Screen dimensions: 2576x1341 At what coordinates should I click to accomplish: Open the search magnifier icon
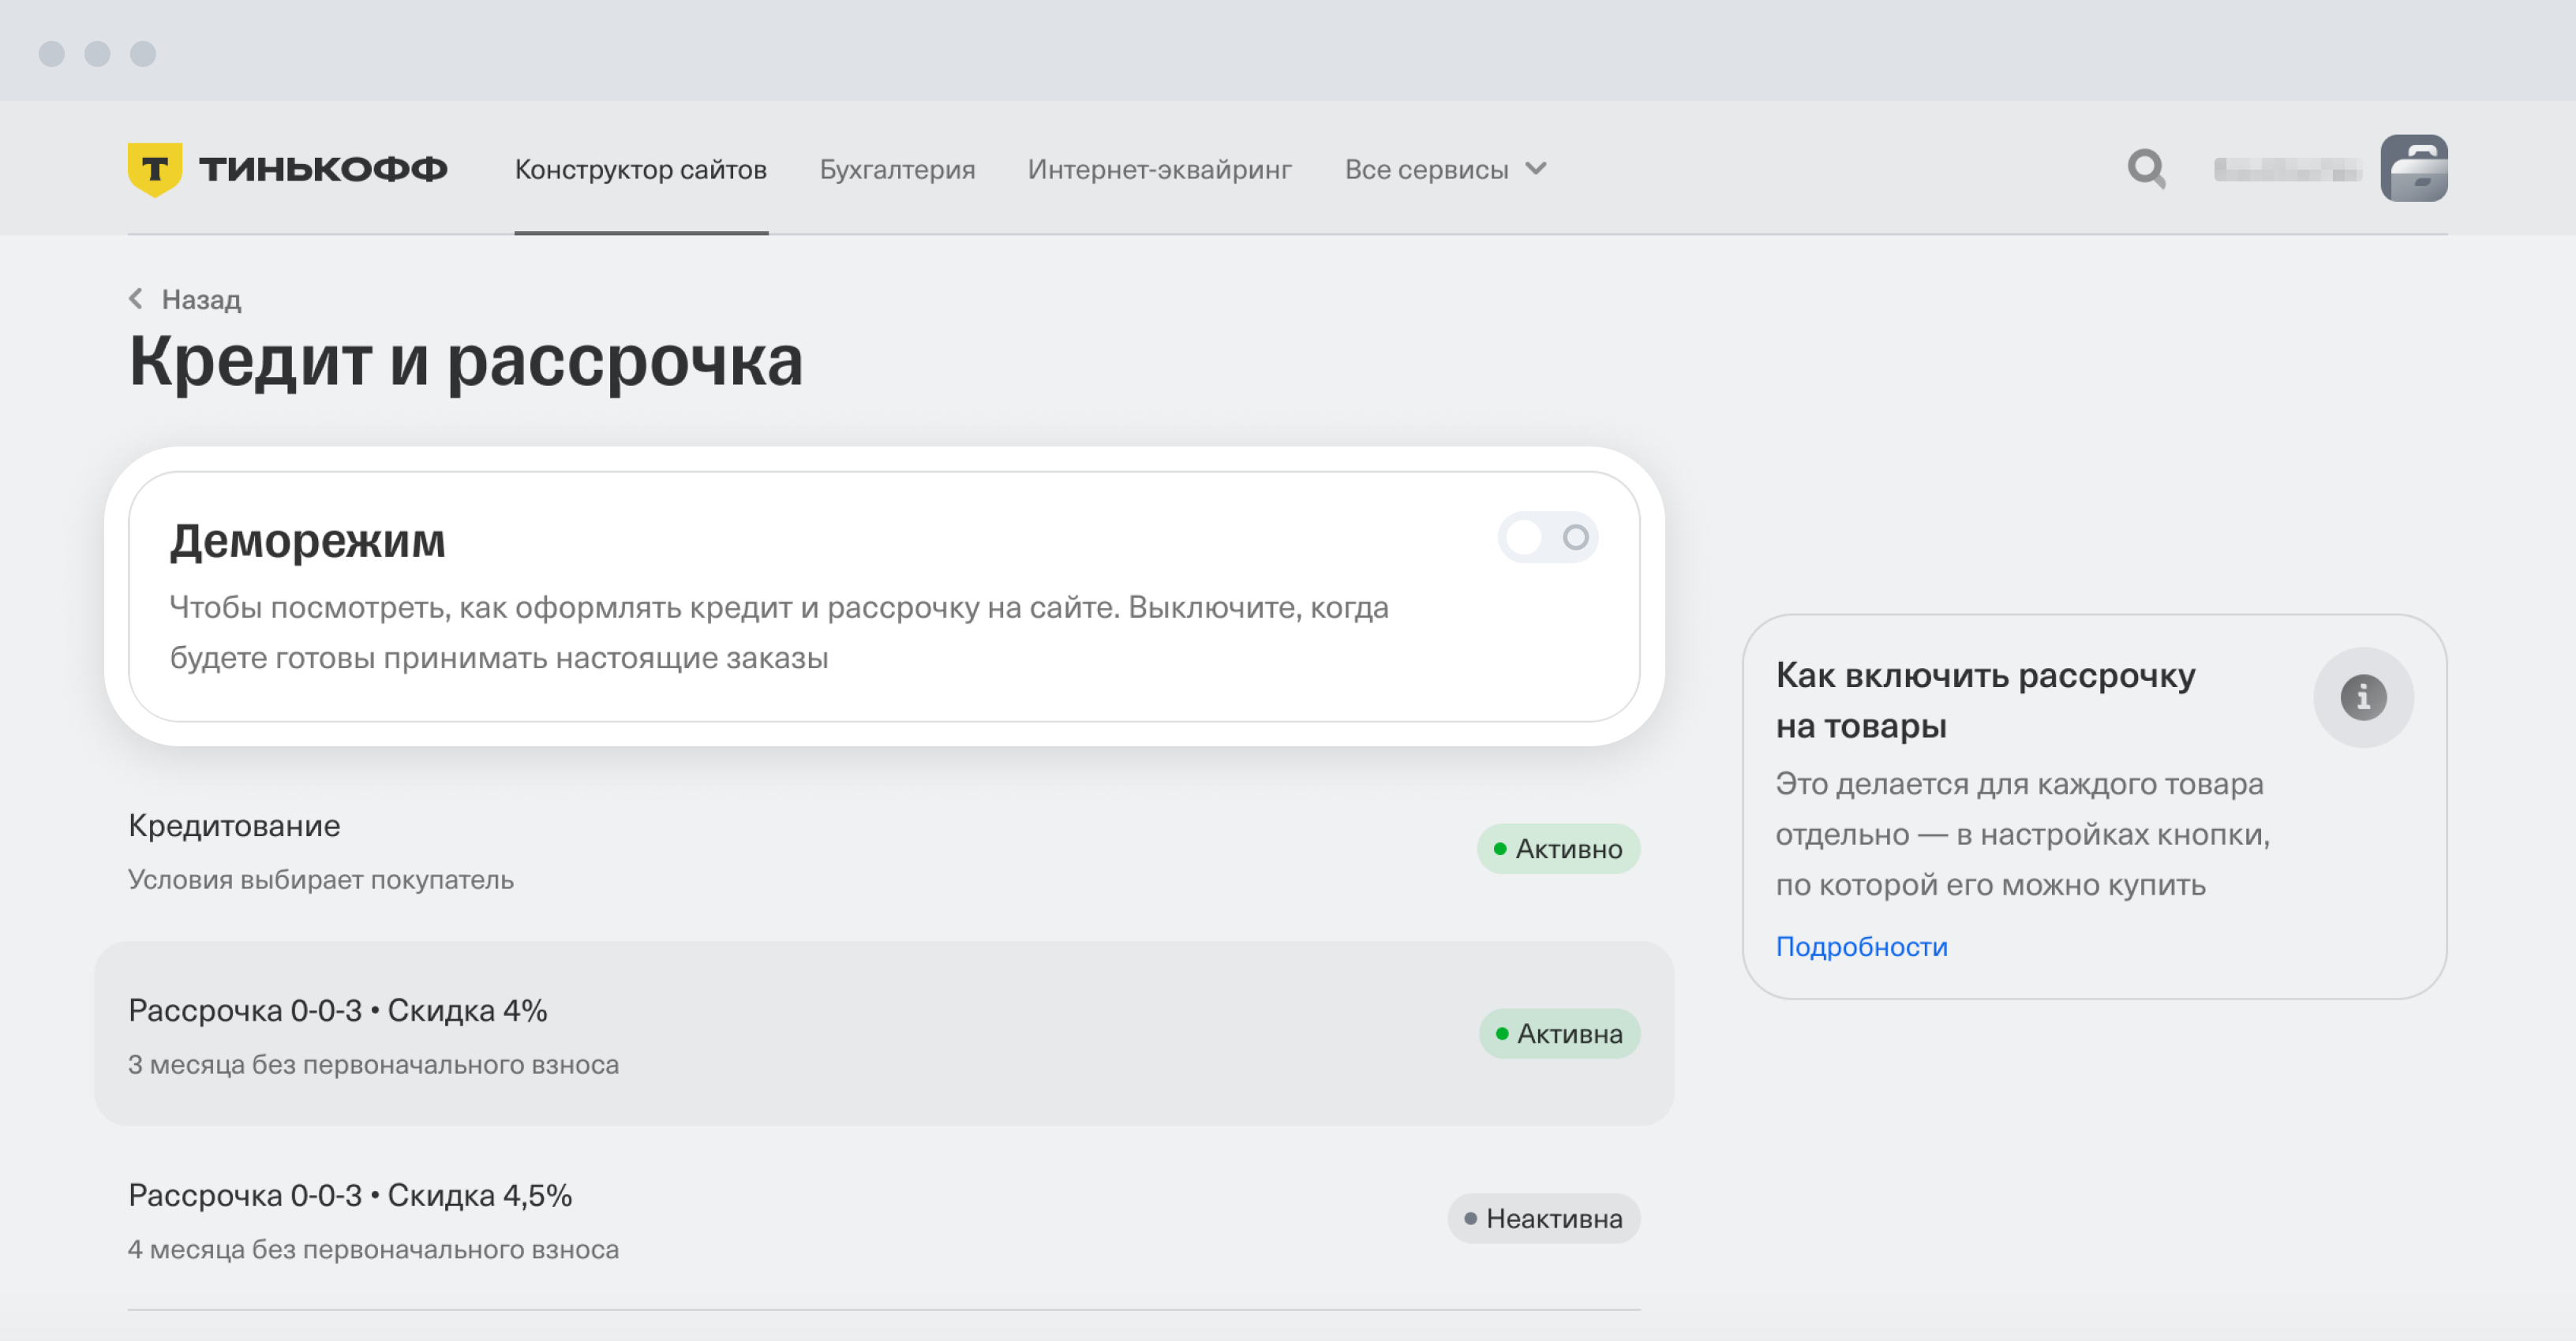pos(2146,169)
